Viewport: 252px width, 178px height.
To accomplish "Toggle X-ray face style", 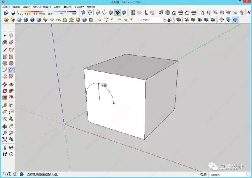I will (x=83, y=12).
